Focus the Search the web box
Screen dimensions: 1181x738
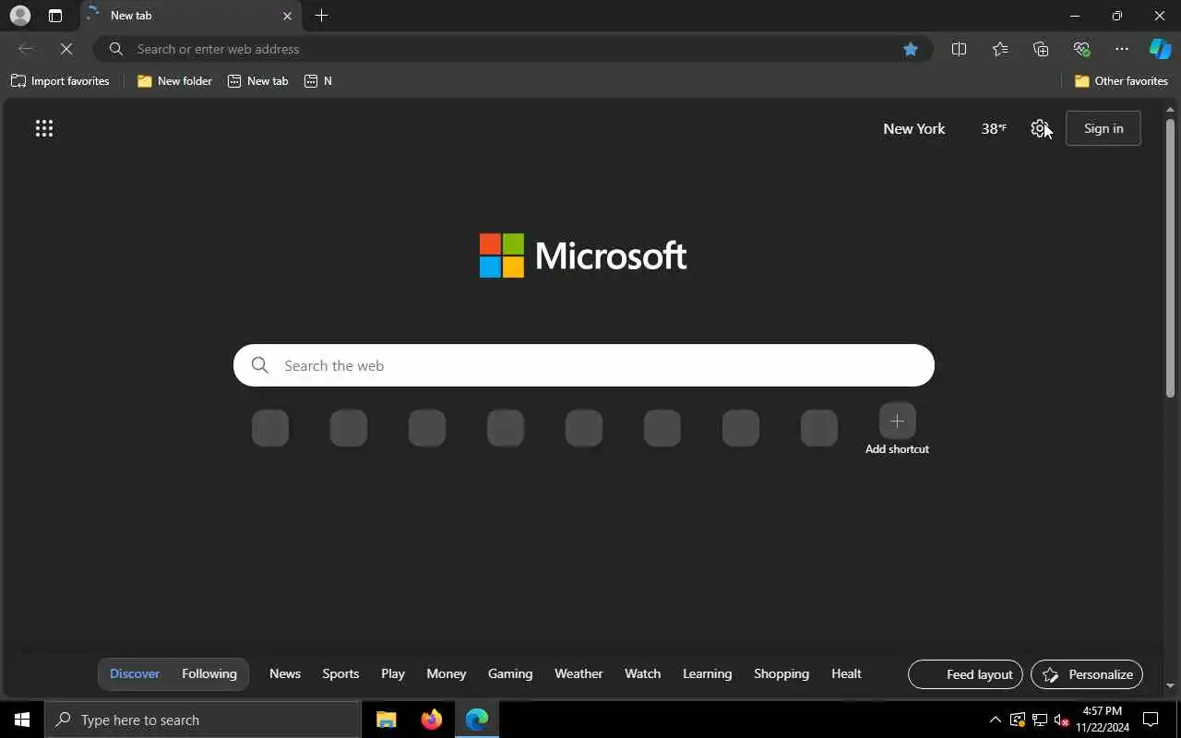584,365
